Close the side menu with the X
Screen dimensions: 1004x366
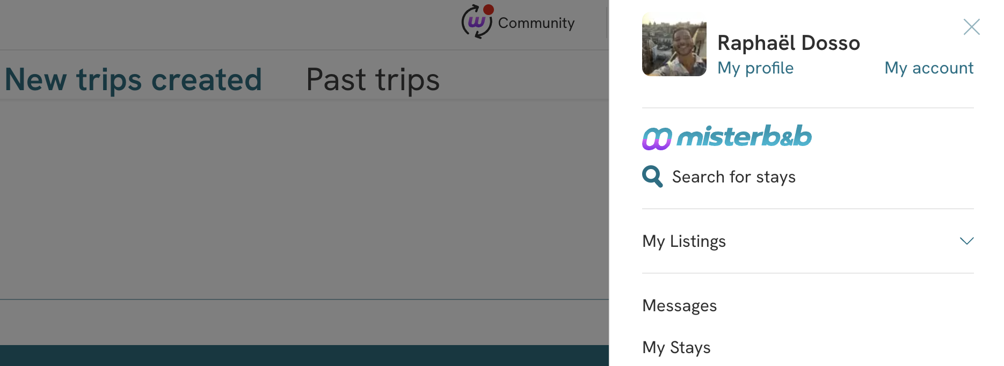point(971,27)
